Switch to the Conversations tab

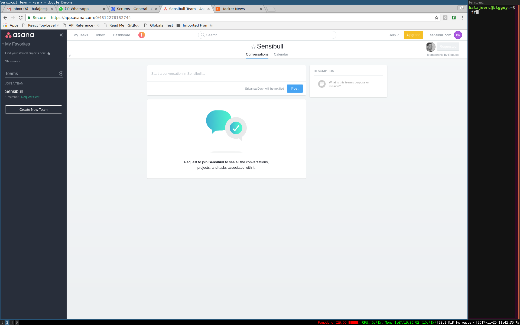[257, 54]
